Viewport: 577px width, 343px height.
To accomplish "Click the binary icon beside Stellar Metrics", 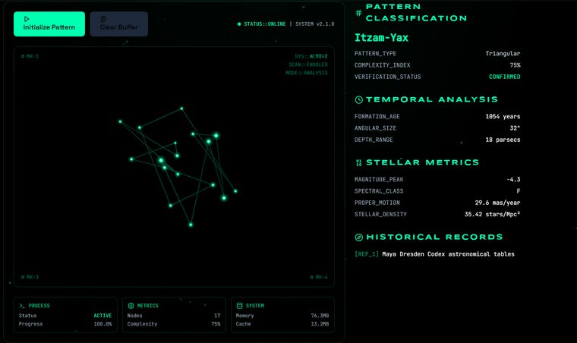I will pyautogui.click(x=359, y=162).
